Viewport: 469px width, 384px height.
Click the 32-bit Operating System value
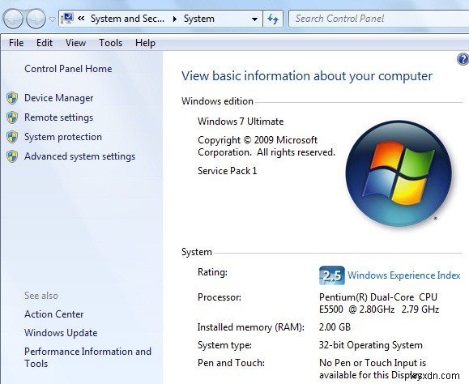click(371, 345)
